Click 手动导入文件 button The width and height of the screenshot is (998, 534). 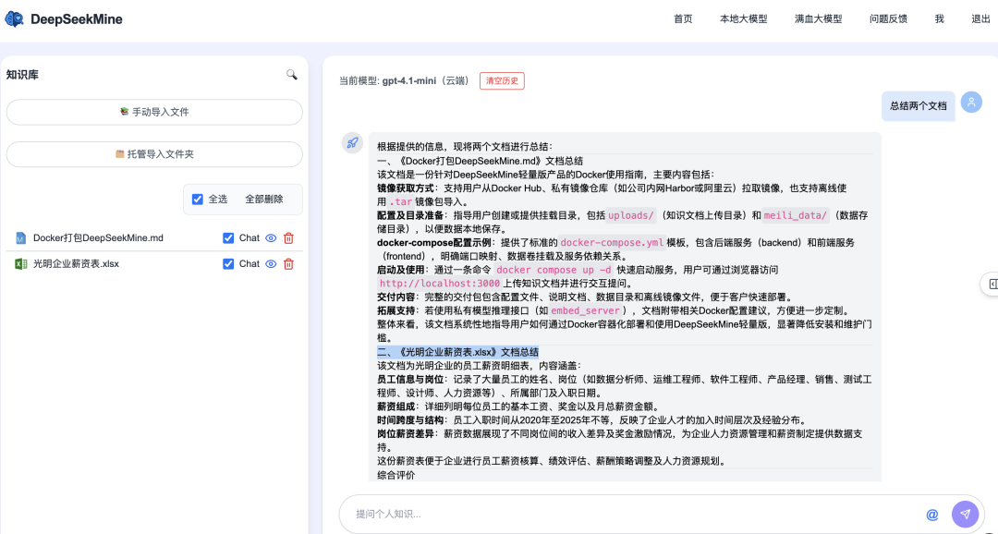tap(154, 112)
